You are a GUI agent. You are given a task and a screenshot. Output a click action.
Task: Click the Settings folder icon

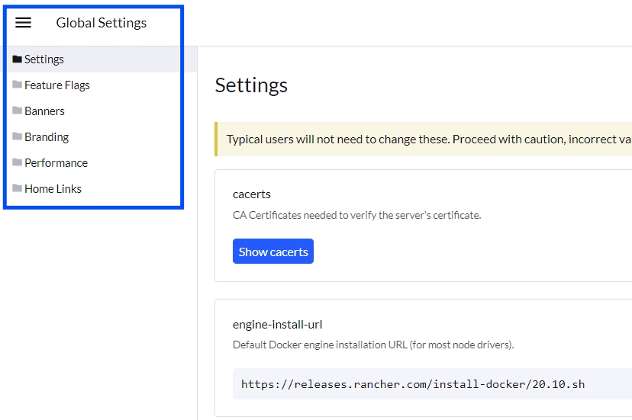pos(17,59)
